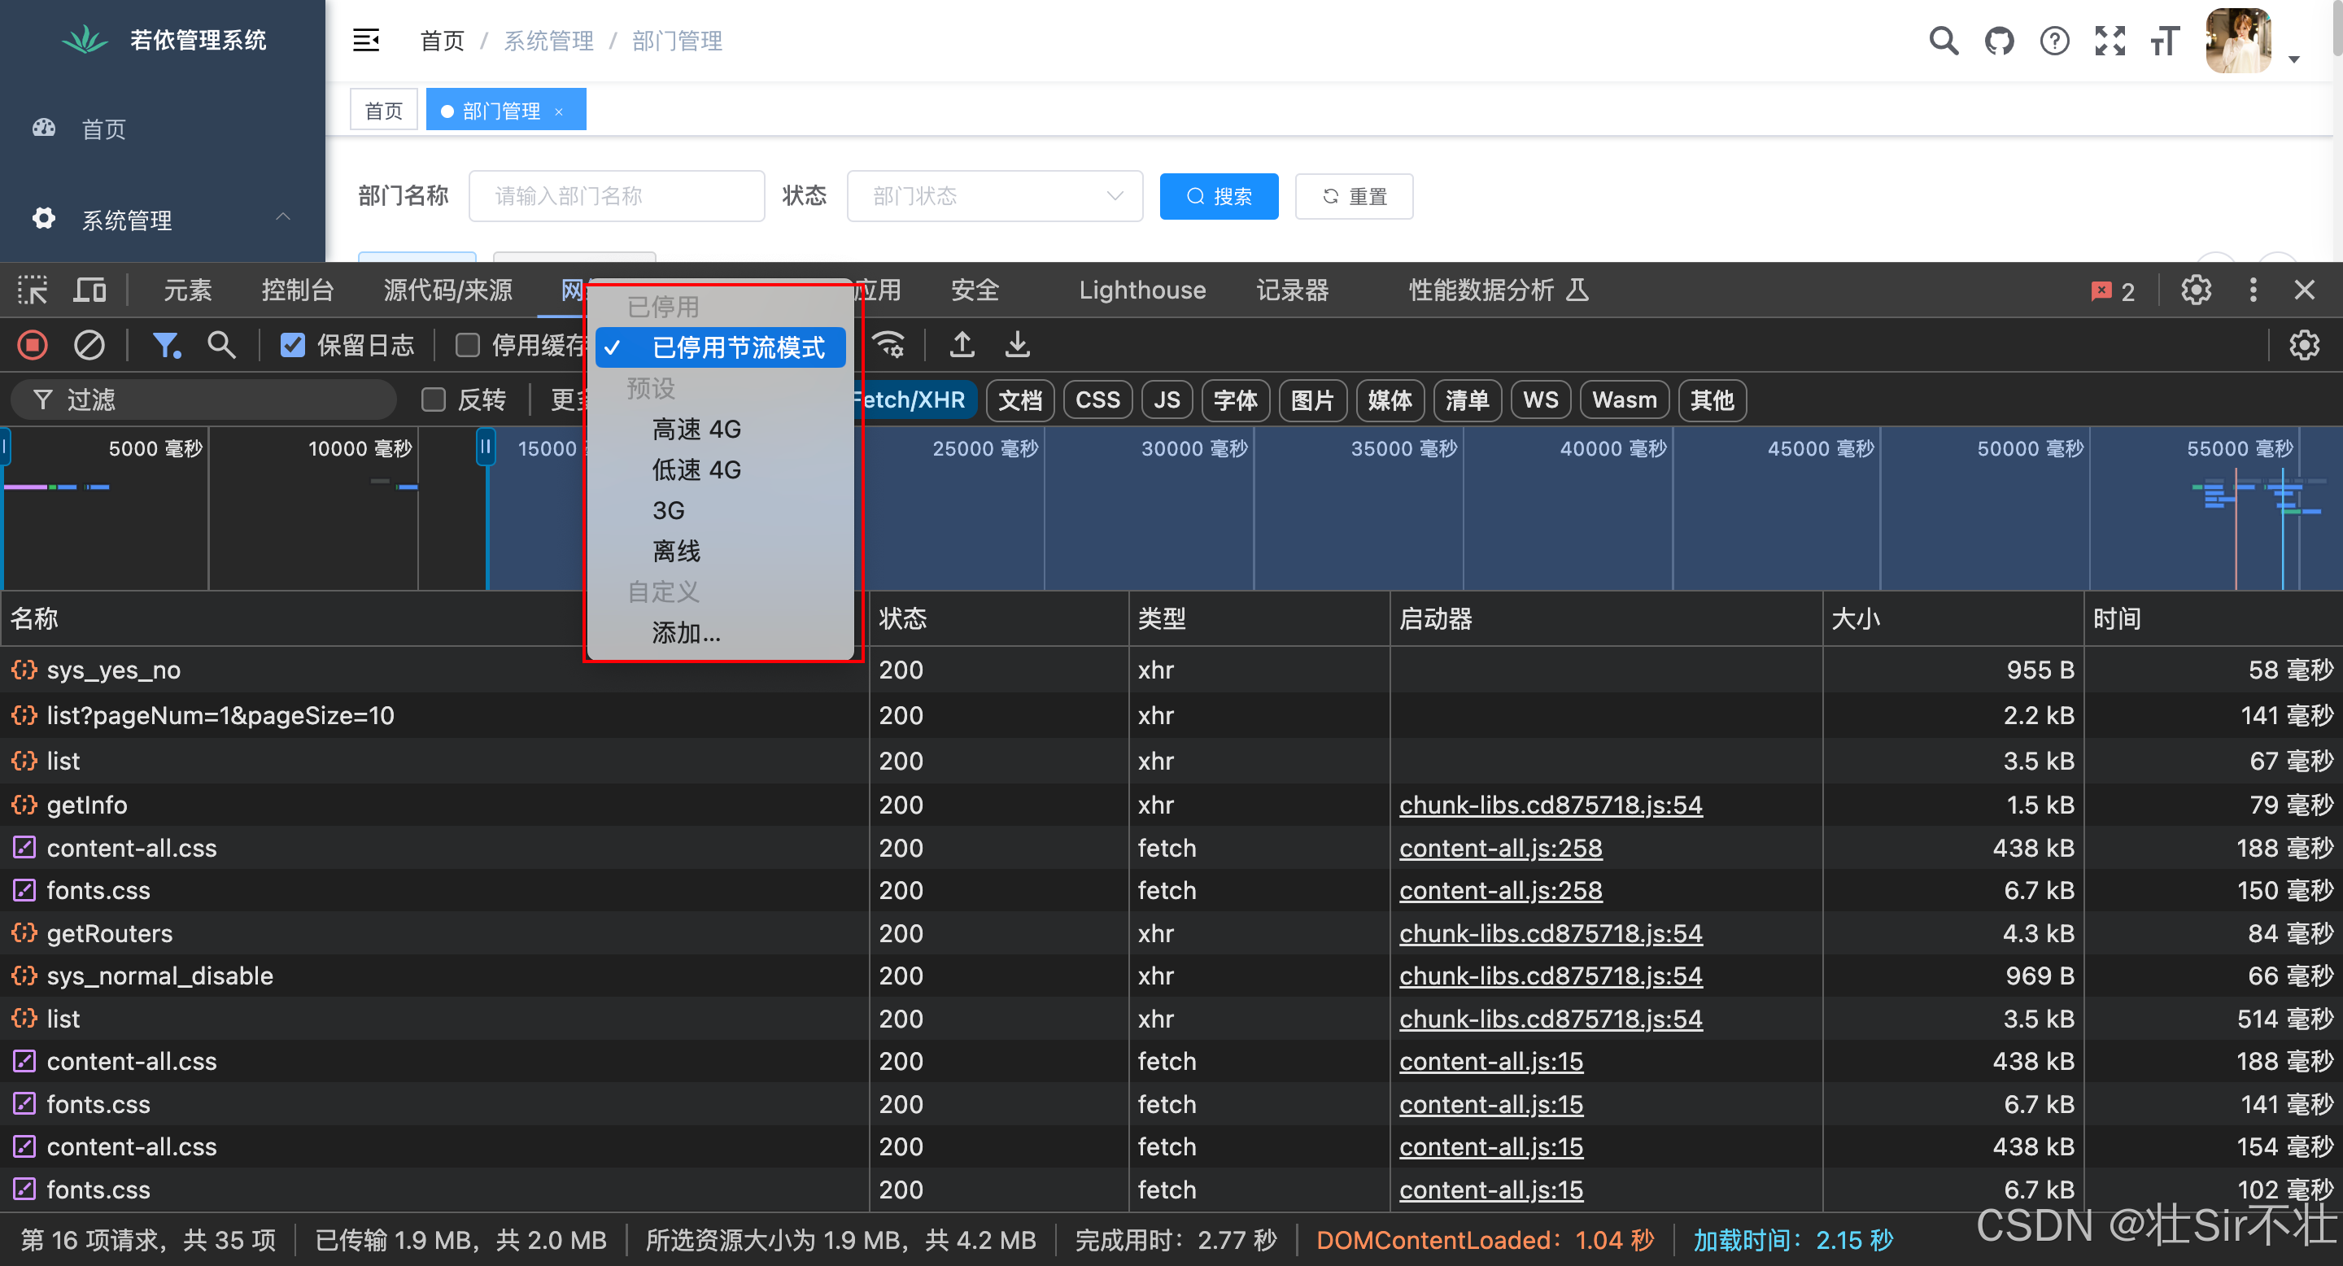Uncheck the 保留日志 checkbox
The height and width of the screenshot is (1266, 2343).
(293, 346)
